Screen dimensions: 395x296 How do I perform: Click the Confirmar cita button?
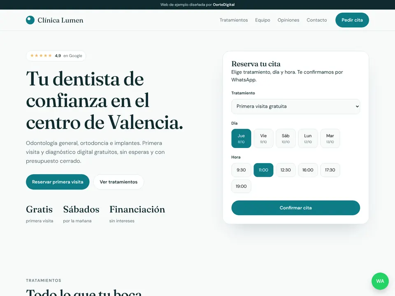(295, 208)
